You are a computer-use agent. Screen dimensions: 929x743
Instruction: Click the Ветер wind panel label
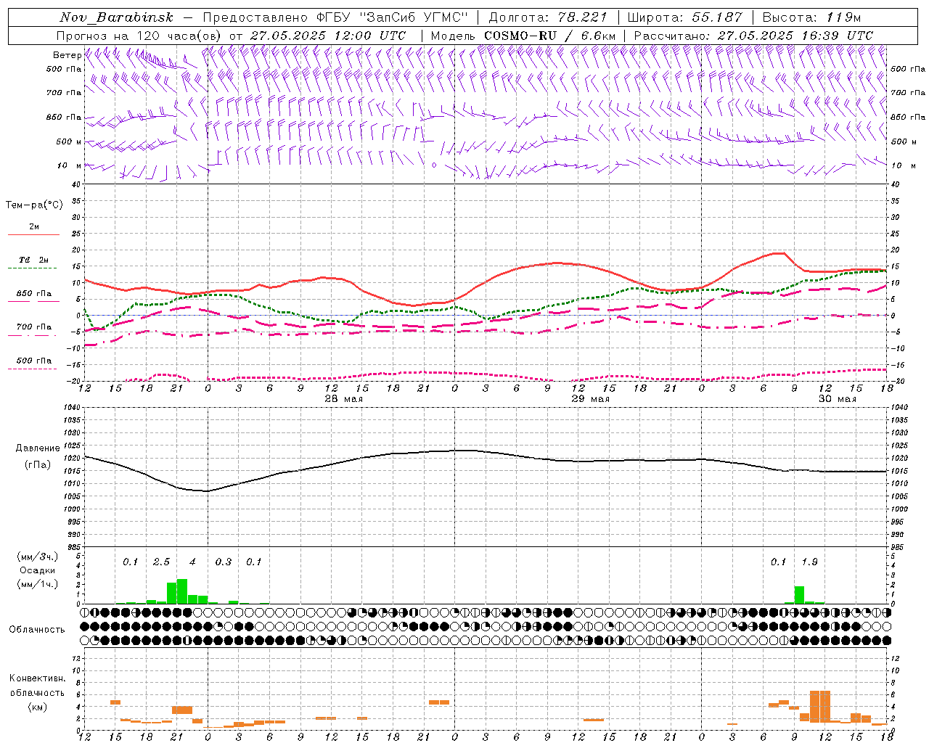point(67,55)
